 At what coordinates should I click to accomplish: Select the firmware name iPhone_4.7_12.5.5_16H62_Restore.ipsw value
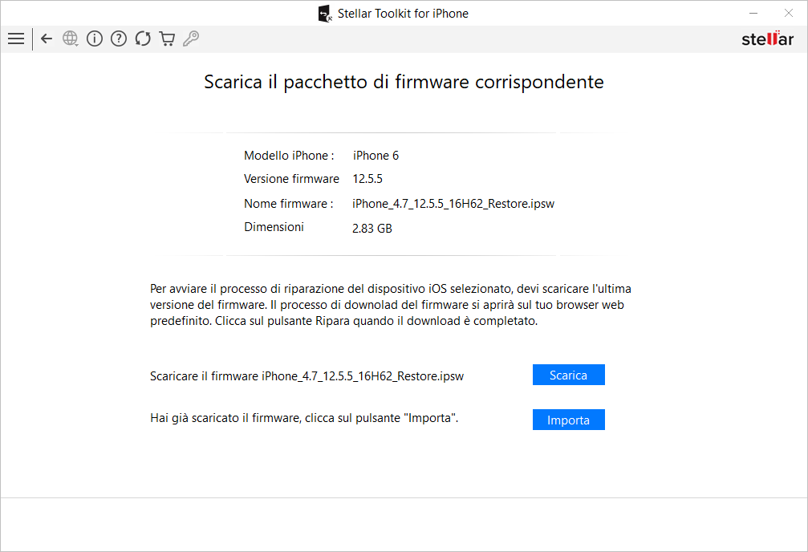point(453,204)
